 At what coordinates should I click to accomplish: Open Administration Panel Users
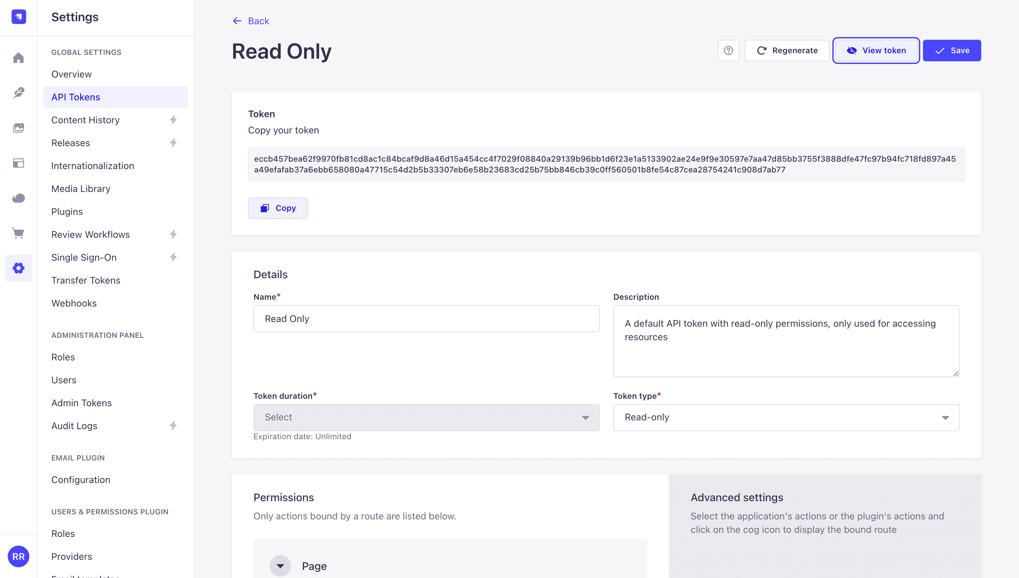pyautogui.click(x=115, y=380)
